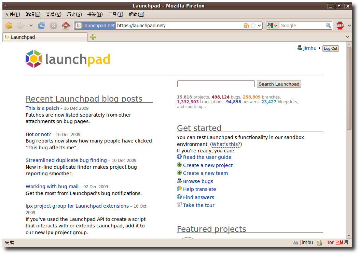Show the list of all tabs
The width and height of the screenshot is (360, 255).
click(347, 37)
